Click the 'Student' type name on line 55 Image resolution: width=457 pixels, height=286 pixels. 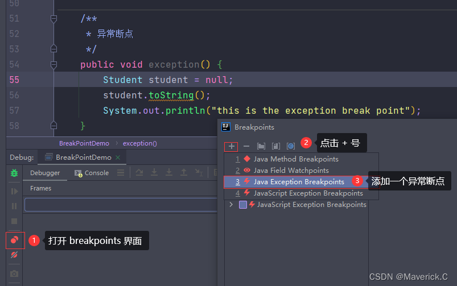[x=123, y=80]
